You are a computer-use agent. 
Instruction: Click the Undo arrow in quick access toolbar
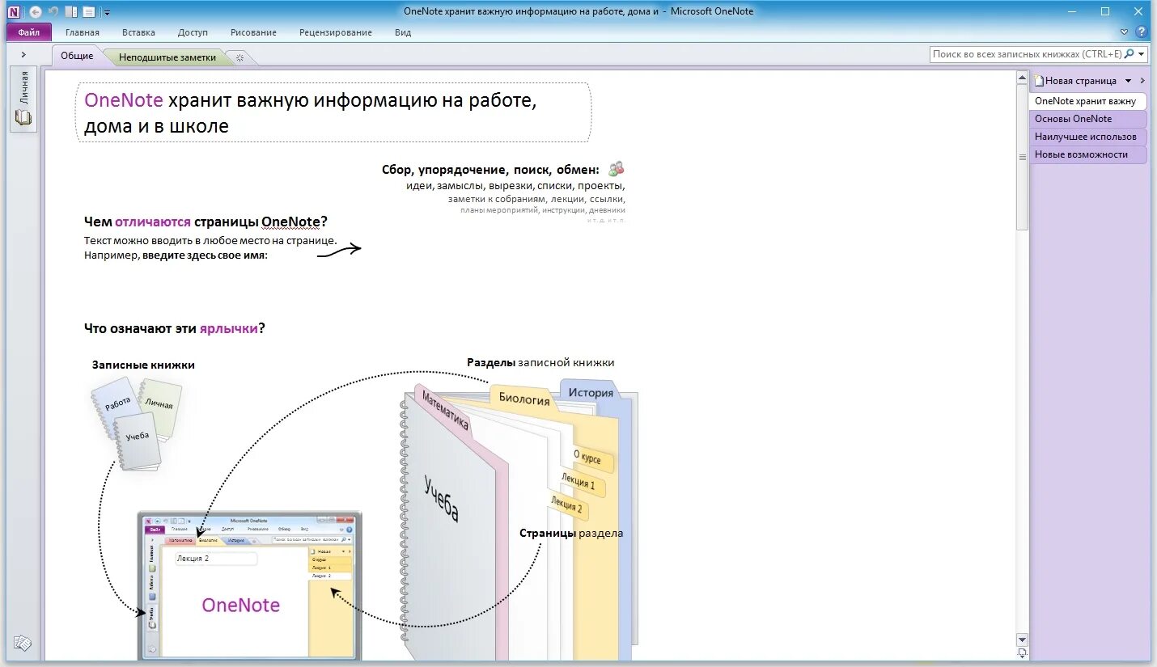click(x=53, y=11)
